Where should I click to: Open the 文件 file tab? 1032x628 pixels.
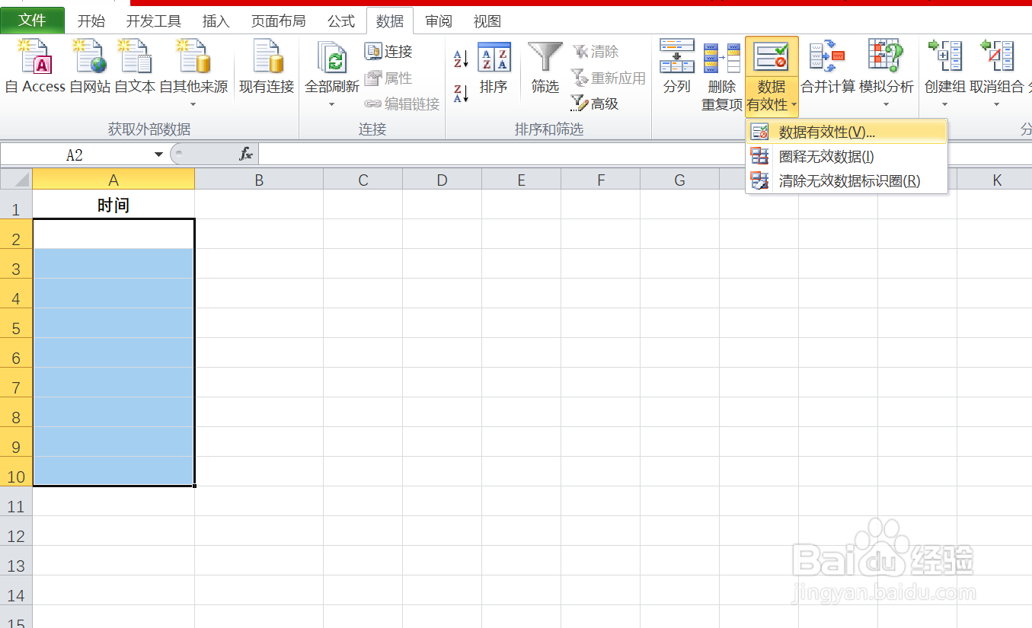[32, 21]
